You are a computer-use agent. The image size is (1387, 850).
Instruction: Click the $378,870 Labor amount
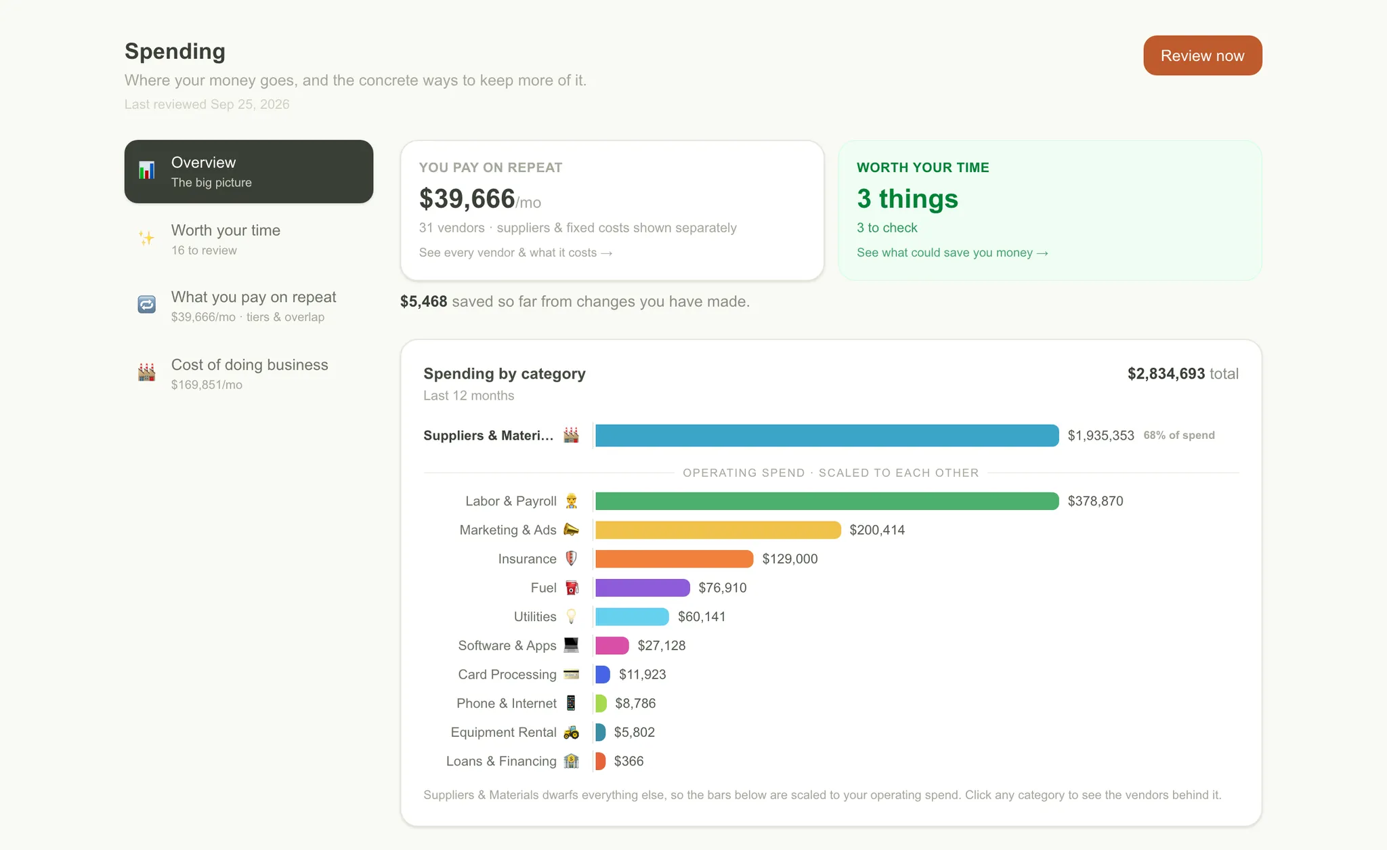pos(1095,501)
